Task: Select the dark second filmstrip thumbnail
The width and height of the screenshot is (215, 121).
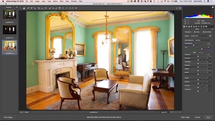Action: tap(9, 30)
